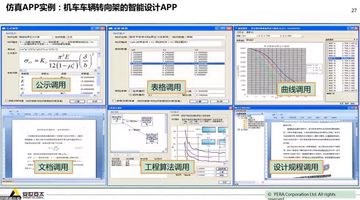Click the 关闭 button in 公式调用 window

point(94,101)
